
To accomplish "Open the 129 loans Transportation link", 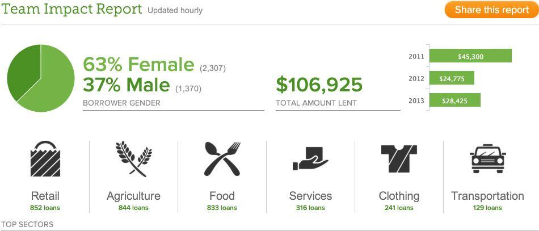I will [487, 208].
